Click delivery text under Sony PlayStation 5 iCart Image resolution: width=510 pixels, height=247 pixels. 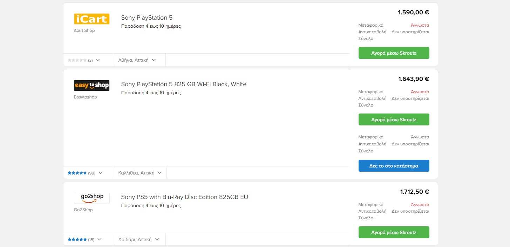point(151,26)
